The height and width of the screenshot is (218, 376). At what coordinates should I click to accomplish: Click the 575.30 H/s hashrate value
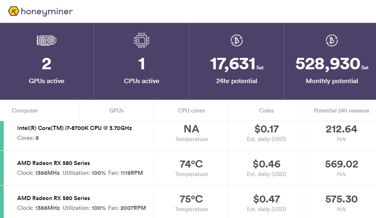341,199
